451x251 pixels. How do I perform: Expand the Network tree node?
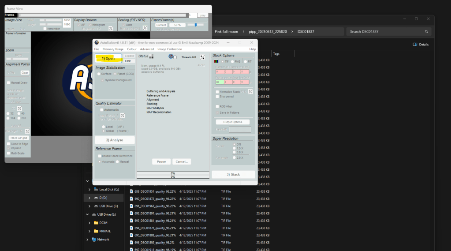tap(87, 240)
